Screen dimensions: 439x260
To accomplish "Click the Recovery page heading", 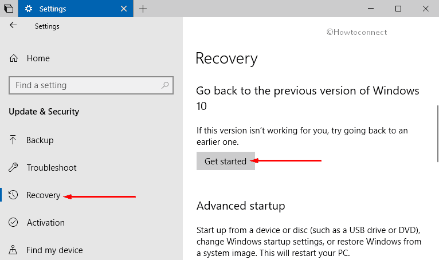I will point(226,58).
